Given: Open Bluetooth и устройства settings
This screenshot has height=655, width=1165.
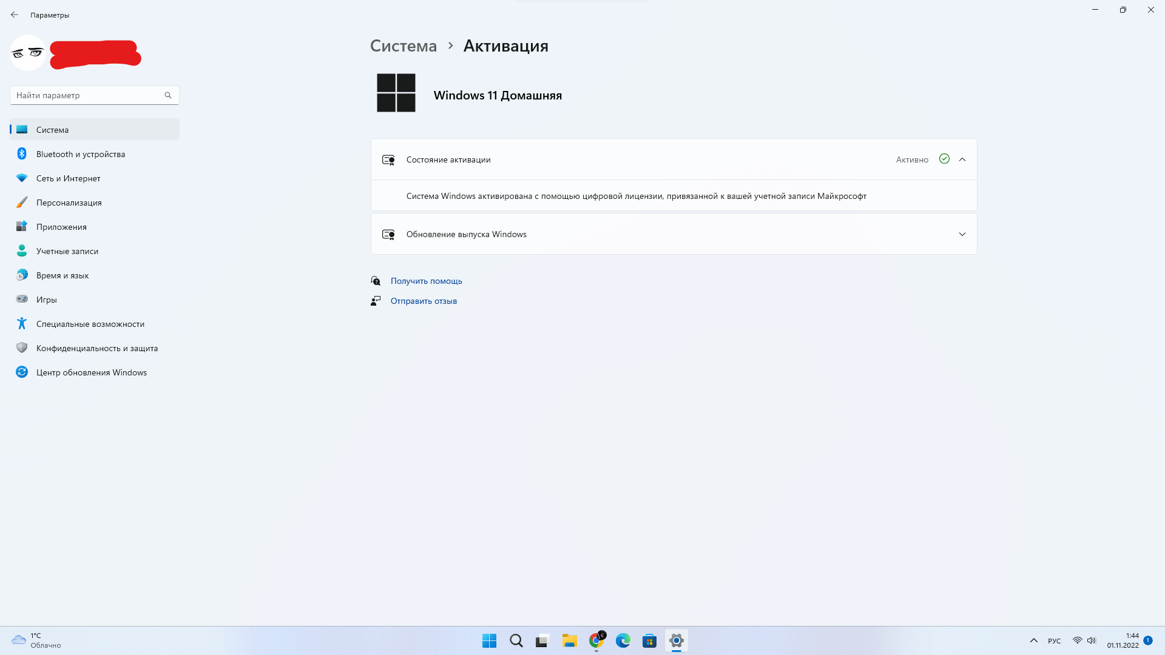Looking at the screenshot, I should pyautogui.click(x=95, y=154).
